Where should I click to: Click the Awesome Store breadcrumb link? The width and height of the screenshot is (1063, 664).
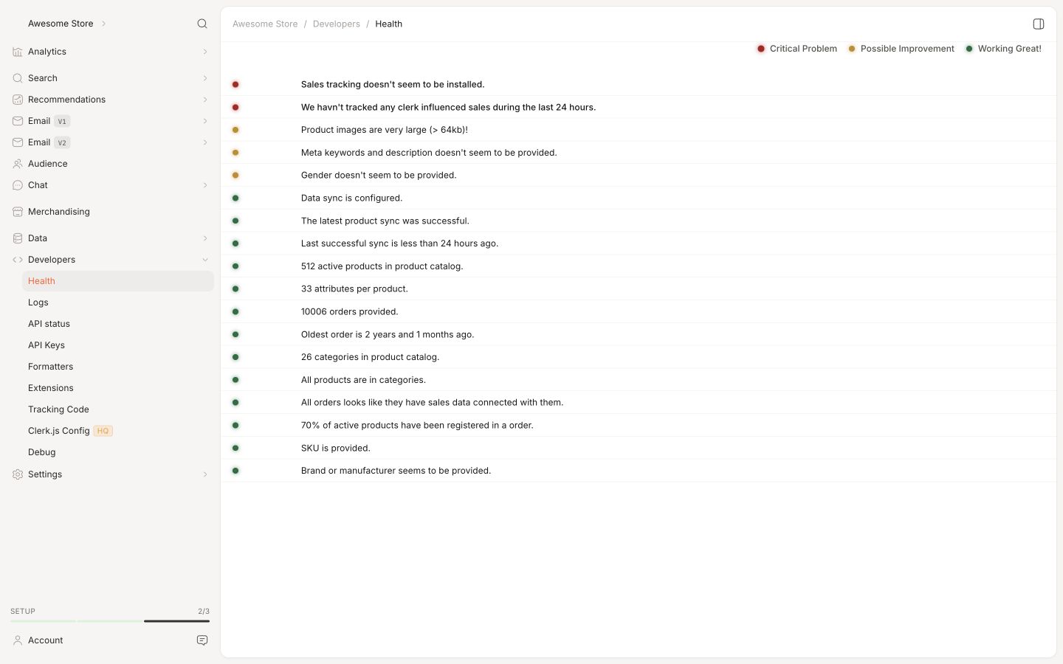265,24
